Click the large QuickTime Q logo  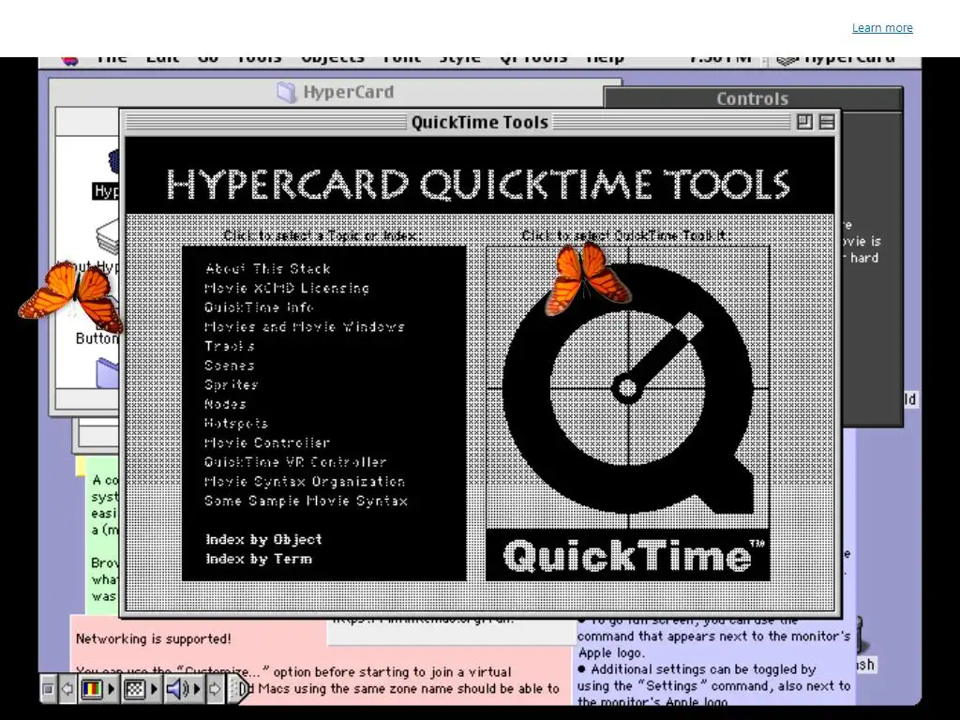pyautogui.click(x=628, y=388)
